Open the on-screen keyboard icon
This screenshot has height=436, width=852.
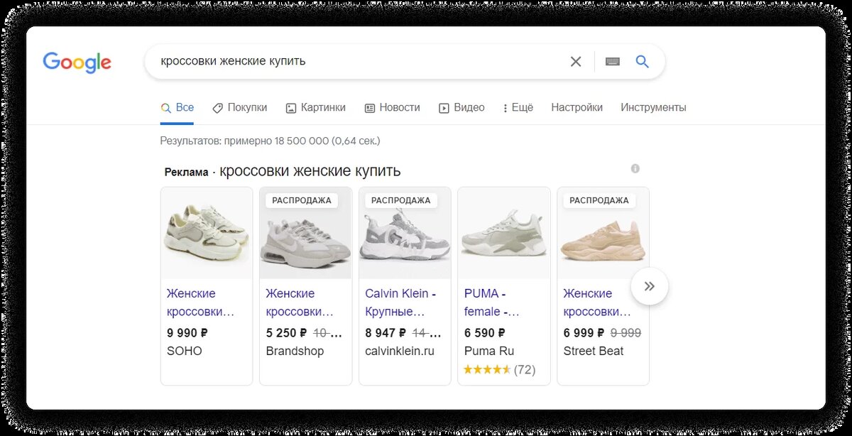(x=613, y=62)
